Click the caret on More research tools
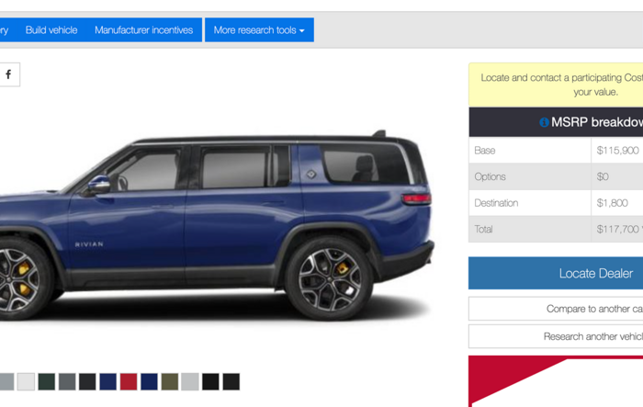The height and width of the screenshot is (407, 643). 302,30
